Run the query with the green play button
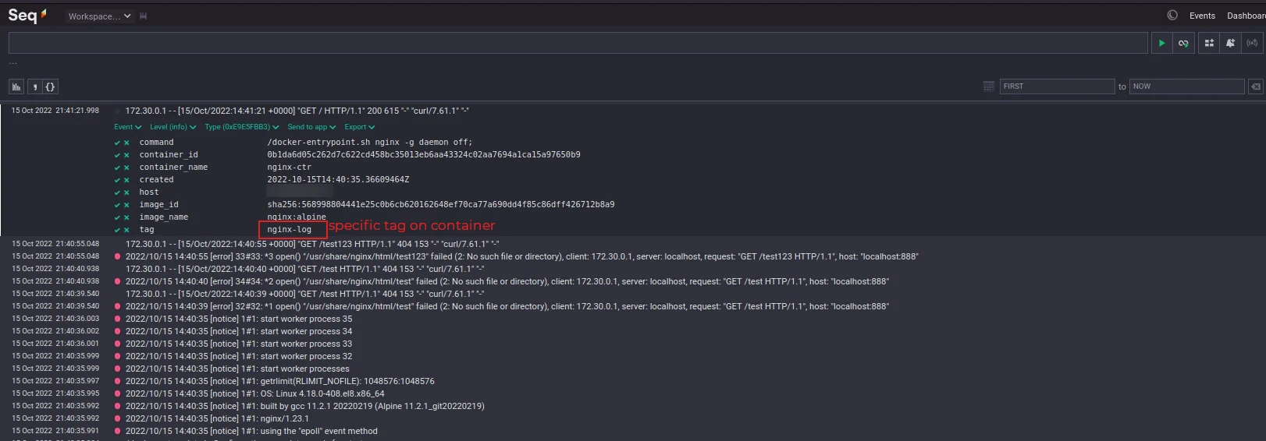This screenshot has width=1266, height=441. pyautogui.click(x=1161, y=43)
